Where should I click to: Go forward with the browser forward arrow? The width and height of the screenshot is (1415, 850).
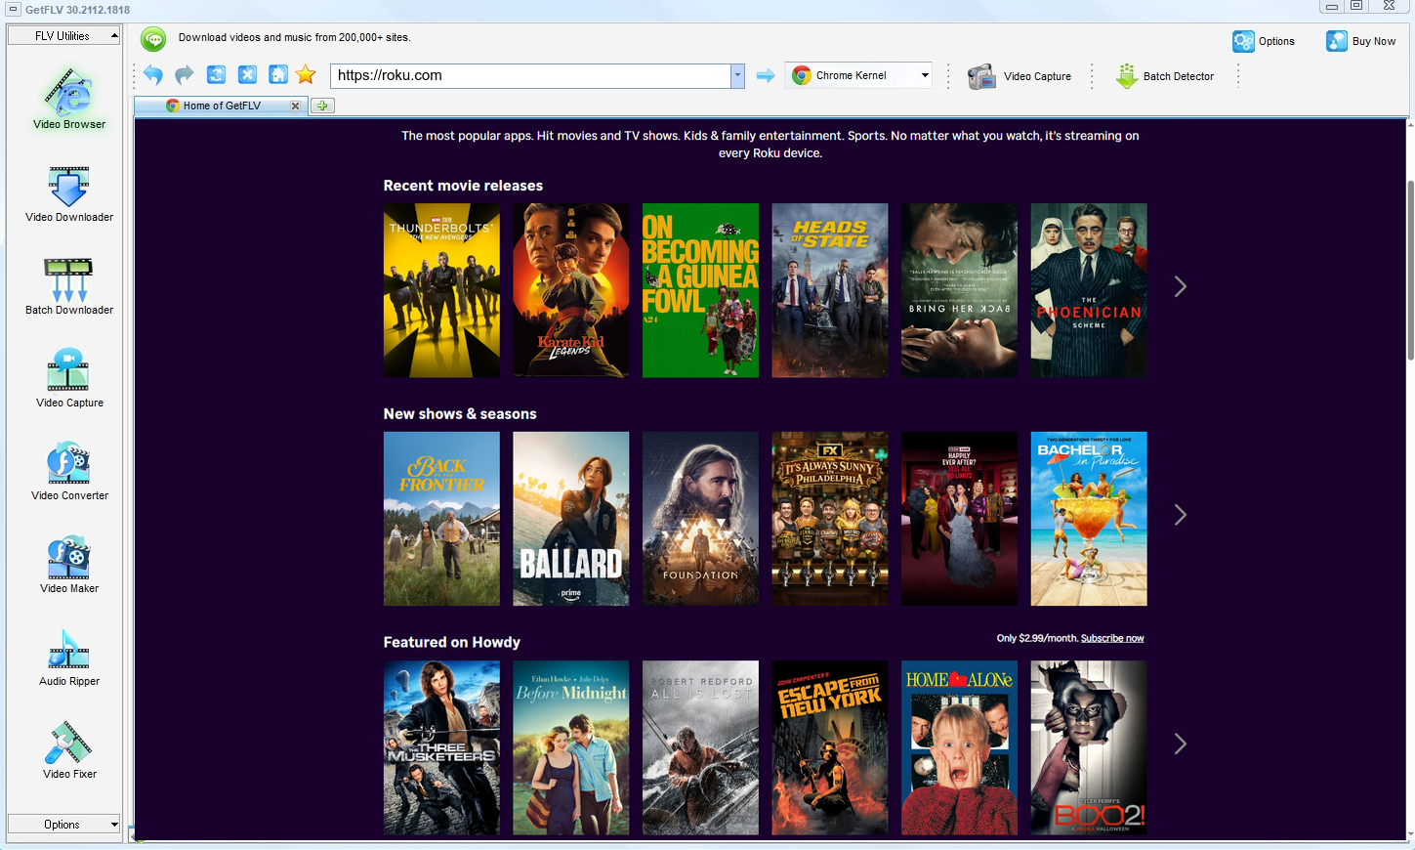[185, 75]
